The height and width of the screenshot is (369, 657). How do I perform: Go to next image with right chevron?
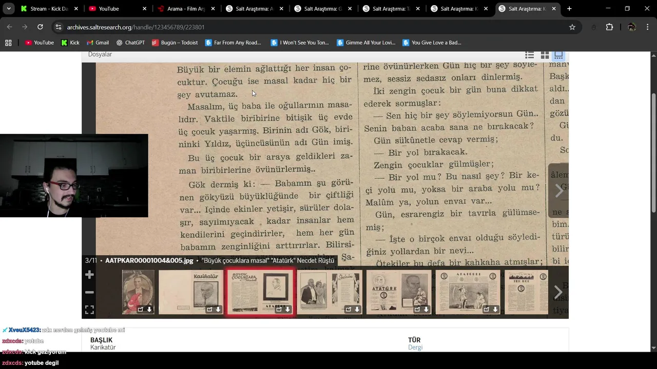click(x=559, y=191)
